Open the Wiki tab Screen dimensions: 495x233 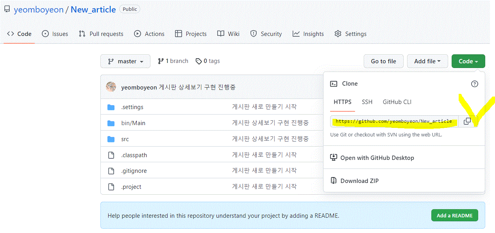tap(228, 34)
